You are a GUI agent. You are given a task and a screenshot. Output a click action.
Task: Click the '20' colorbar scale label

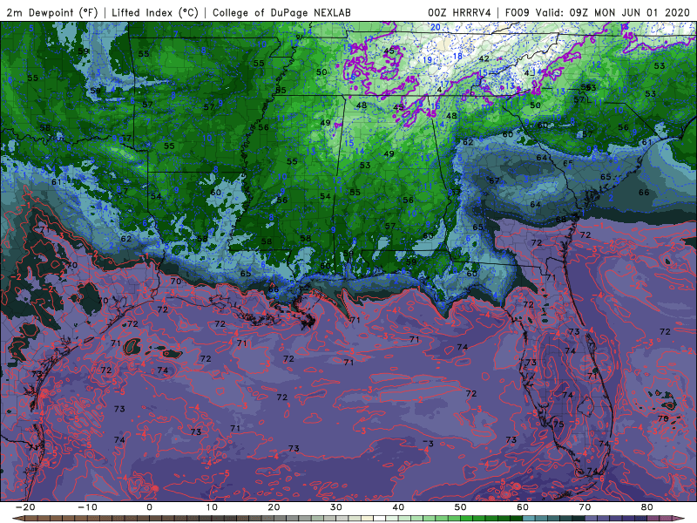274,507
